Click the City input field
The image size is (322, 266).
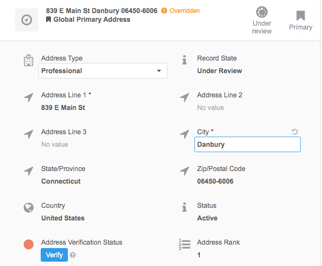[247, 144]
